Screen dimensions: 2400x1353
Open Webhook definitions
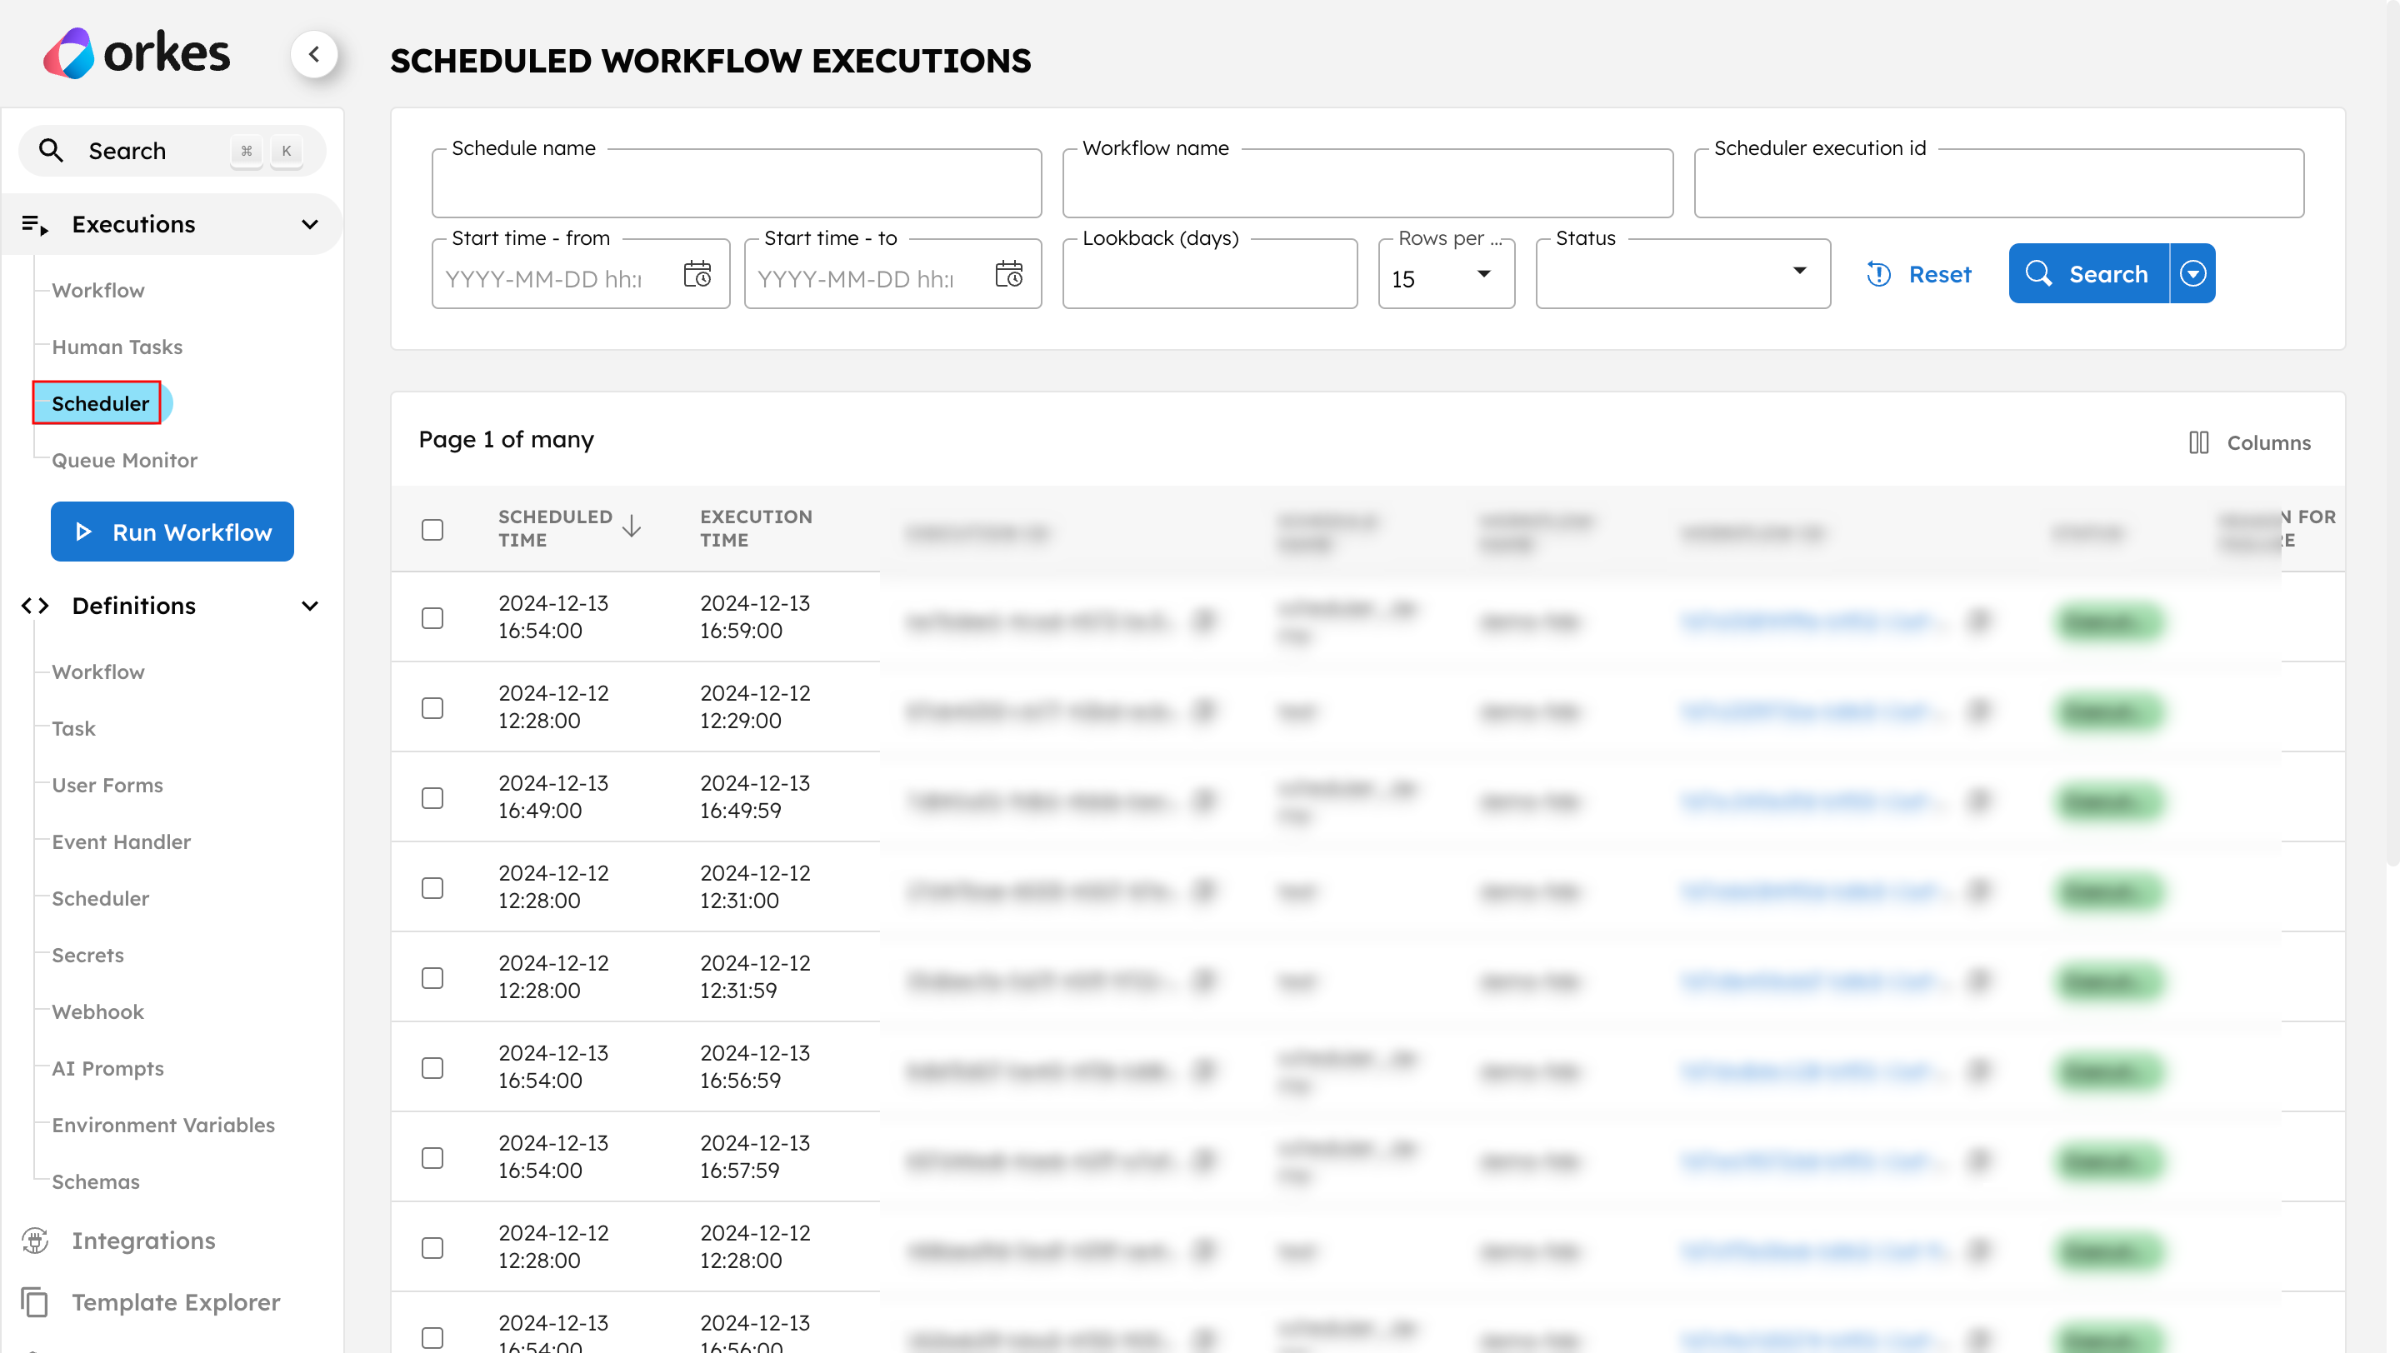tap(97, 1012)
